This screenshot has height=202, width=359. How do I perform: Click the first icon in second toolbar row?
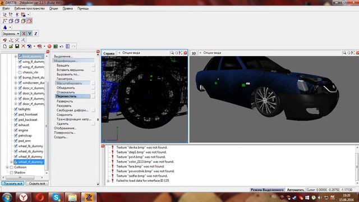pos(5,21)
